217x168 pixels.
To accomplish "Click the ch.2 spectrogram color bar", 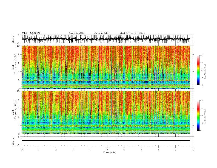I will 198,116.
